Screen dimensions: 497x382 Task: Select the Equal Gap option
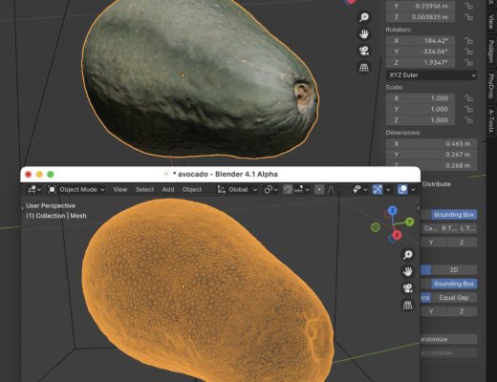click(x=454, y=298)
